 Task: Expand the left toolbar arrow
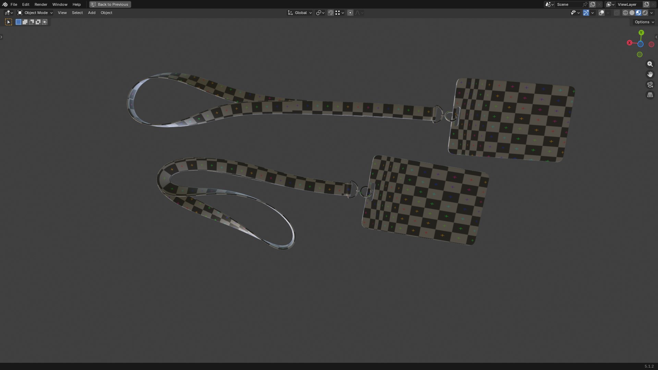point(1,37)
